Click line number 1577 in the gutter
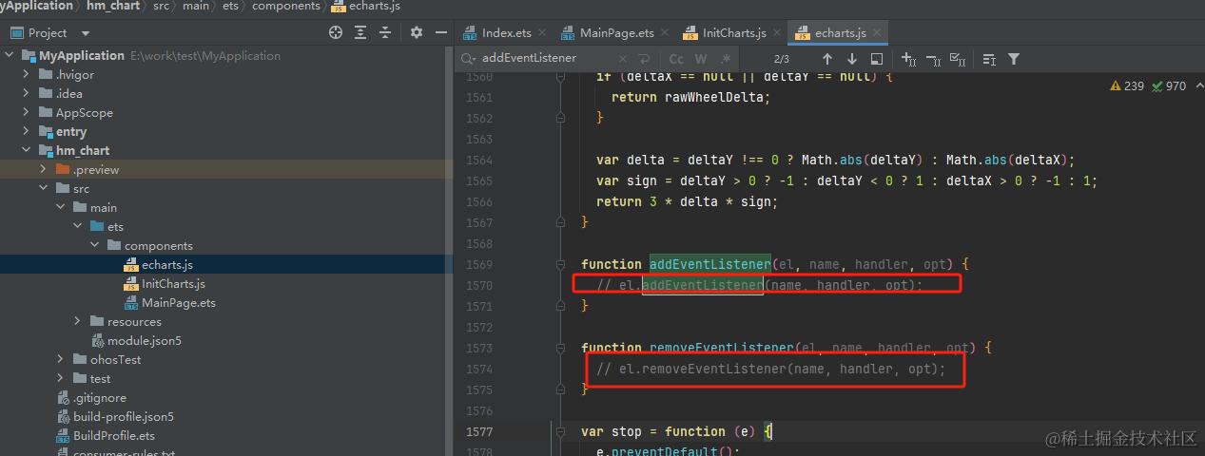Viewport: 1205px width, 456px height. coord(479,431)
